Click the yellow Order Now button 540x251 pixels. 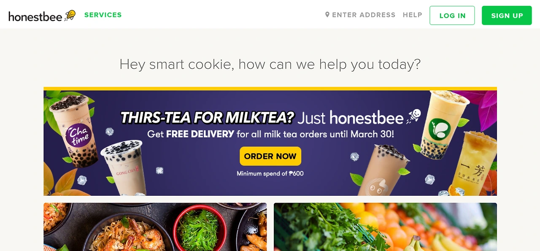pyautogui.click(x=270, y=156)
